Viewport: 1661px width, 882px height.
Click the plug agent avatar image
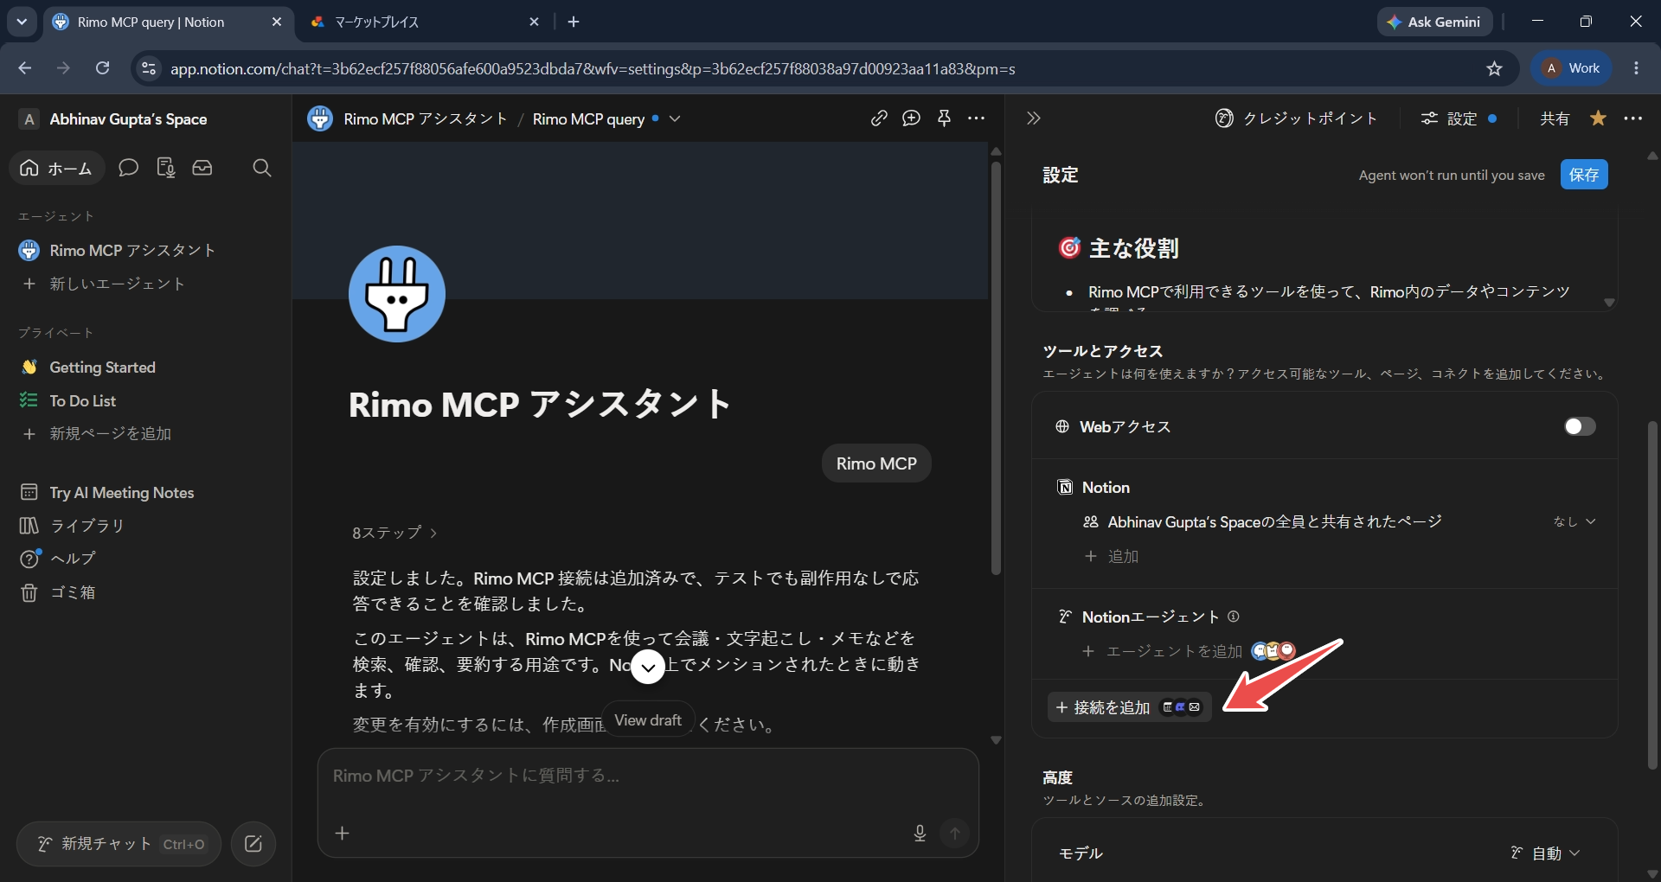[397, 294]
